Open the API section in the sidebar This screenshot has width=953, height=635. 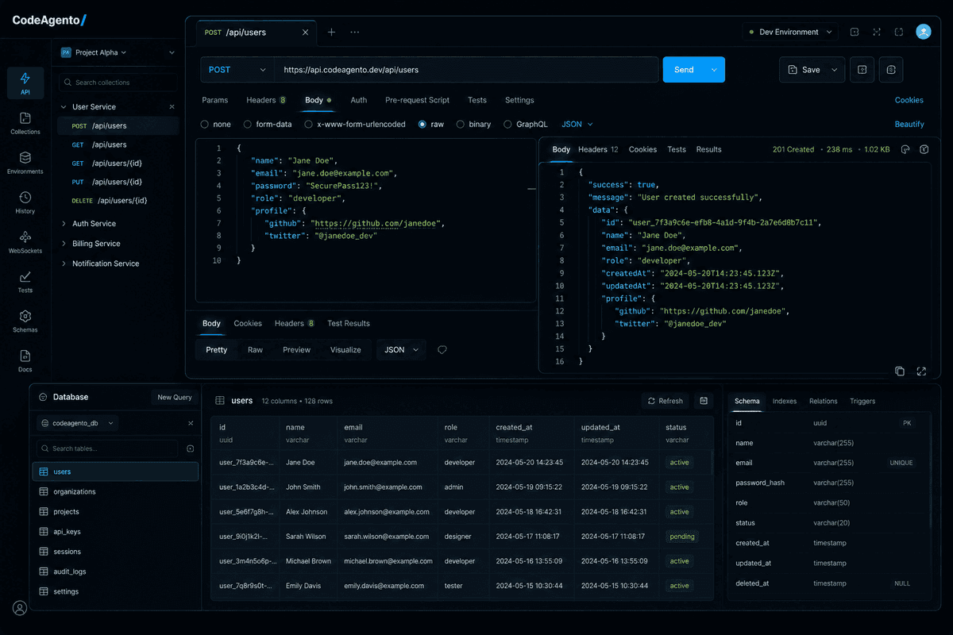pos(25,83)
